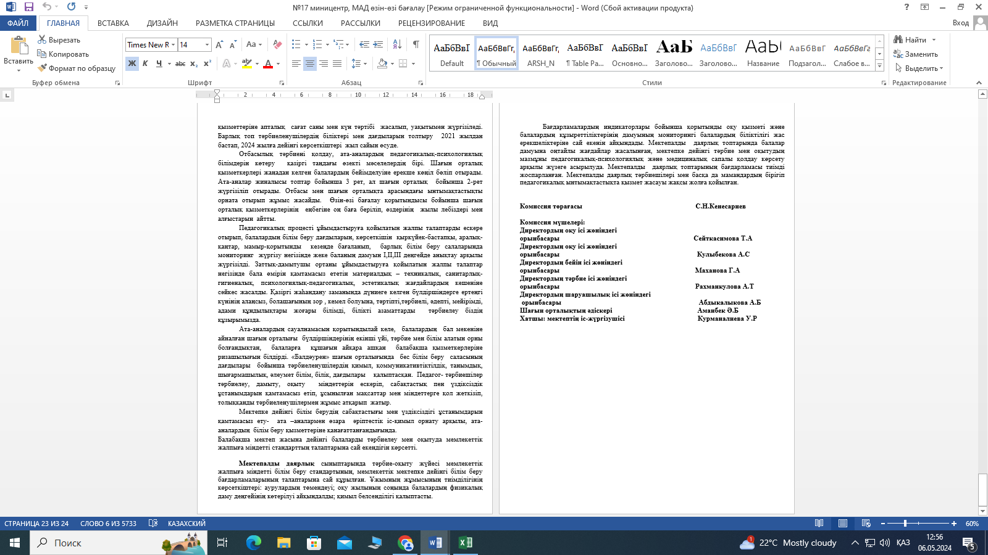This screenshot has width=988, height=555.
Task: Toggle Underline (Ч) formatting
Action: 159,64
